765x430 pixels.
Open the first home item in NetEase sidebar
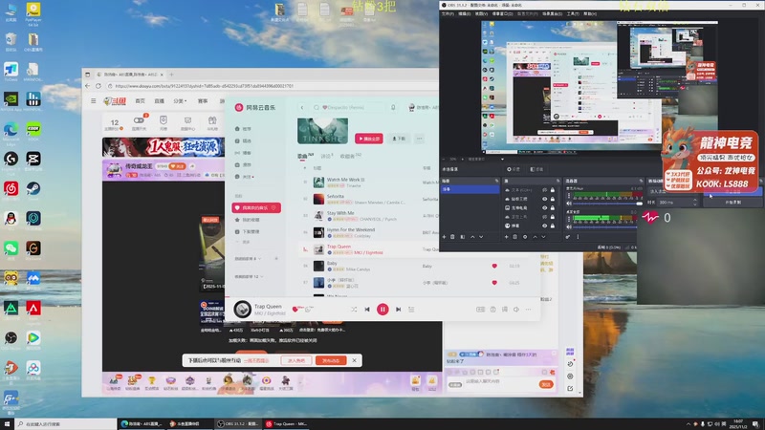click(244, 129)
